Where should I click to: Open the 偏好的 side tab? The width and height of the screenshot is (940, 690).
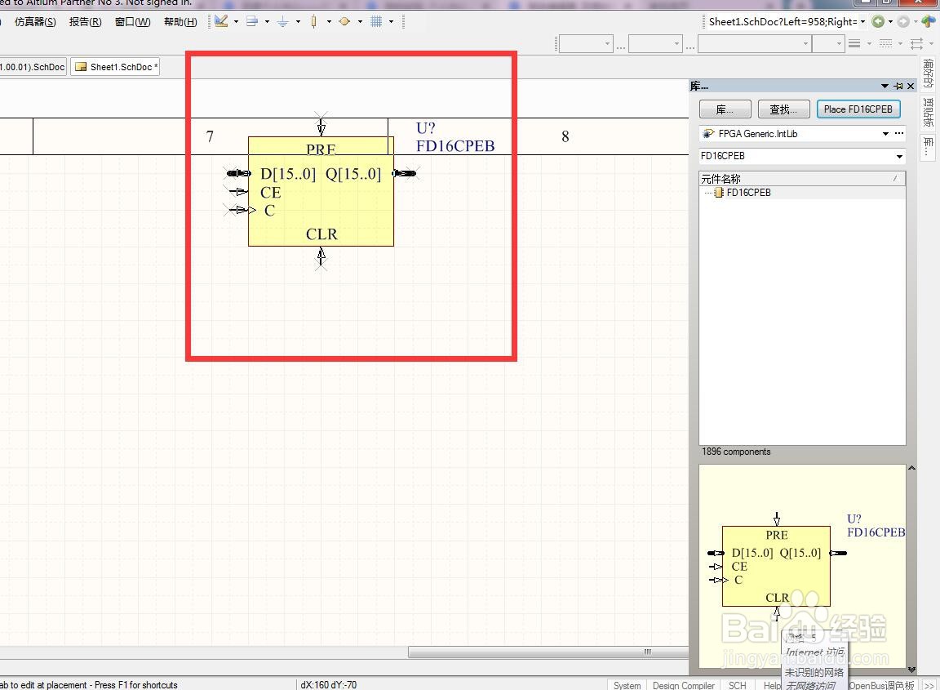tap(928, 73)
